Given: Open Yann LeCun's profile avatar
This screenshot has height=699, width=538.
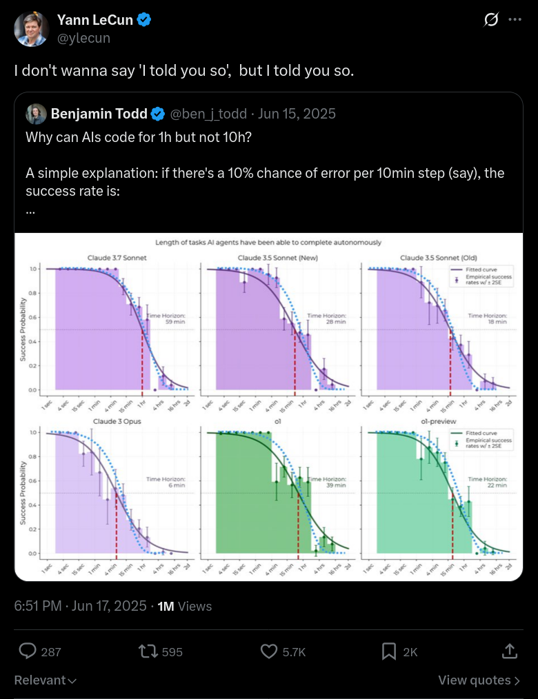Looking at the screenshot, I should (x=31, y=29).
